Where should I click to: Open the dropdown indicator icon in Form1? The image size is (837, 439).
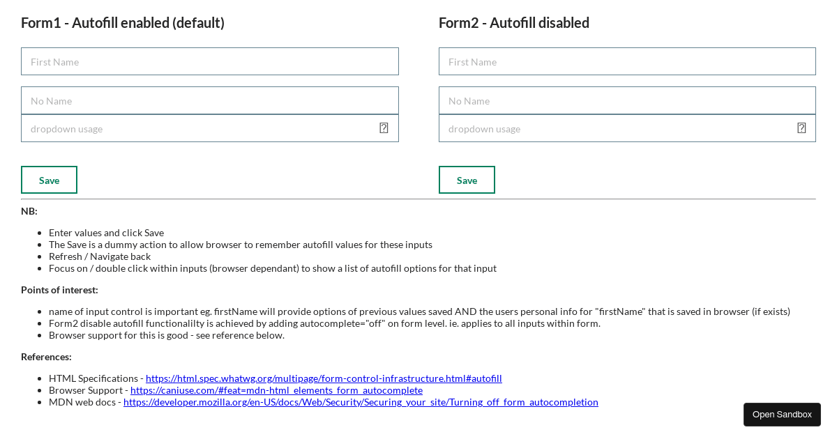point(384,128)
